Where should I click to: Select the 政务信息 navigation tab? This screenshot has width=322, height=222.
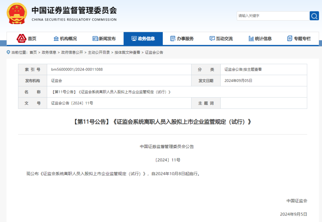click(143, 38)
